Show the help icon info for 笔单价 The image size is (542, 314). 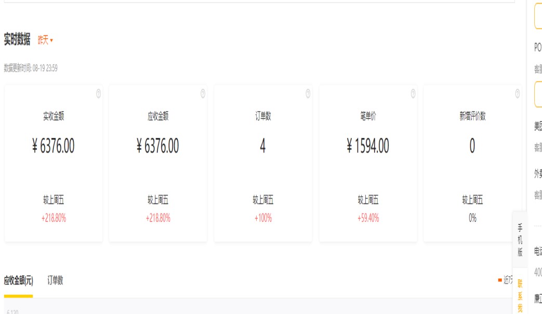click(x=413, y=93)
